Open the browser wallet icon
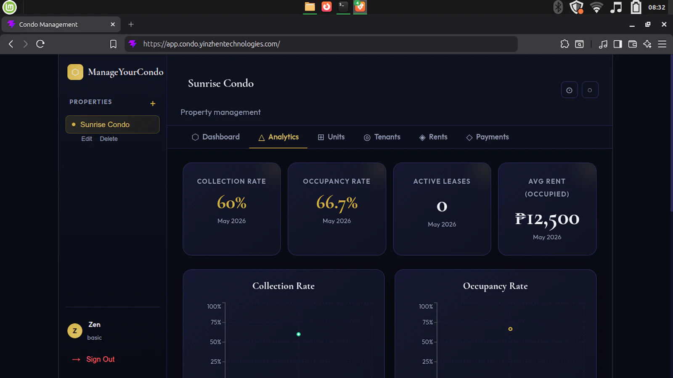Screen dimensions: 673x378 (x=632, y=44)
